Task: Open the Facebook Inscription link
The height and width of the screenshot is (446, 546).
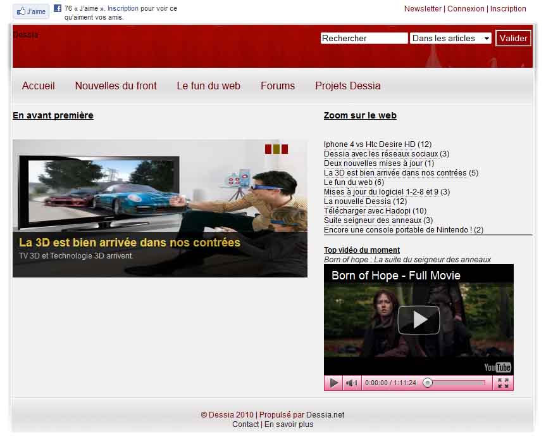Action: [x=123, y=8]
